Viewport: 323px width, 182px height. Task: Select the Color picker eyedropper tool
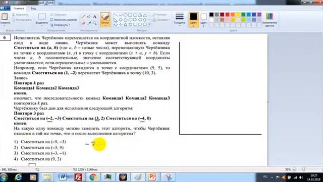89,23
